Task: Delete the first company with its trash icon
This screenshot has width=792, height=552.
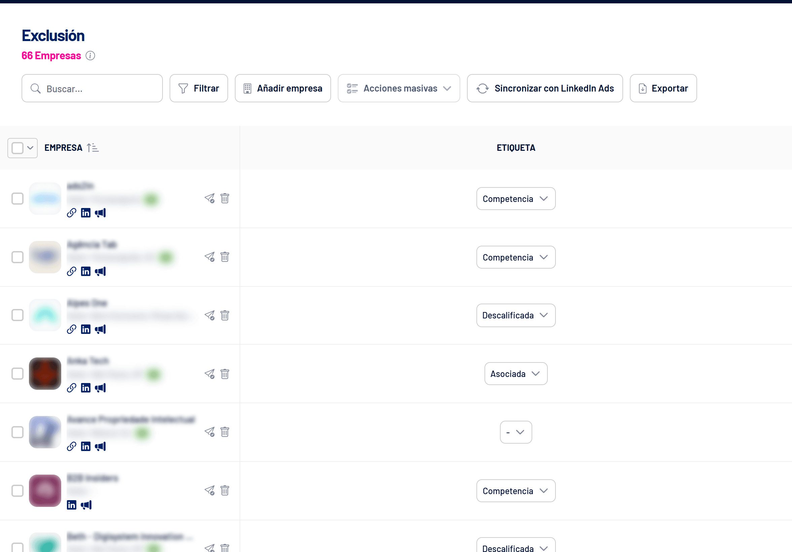Action: [x=225, y=198]
